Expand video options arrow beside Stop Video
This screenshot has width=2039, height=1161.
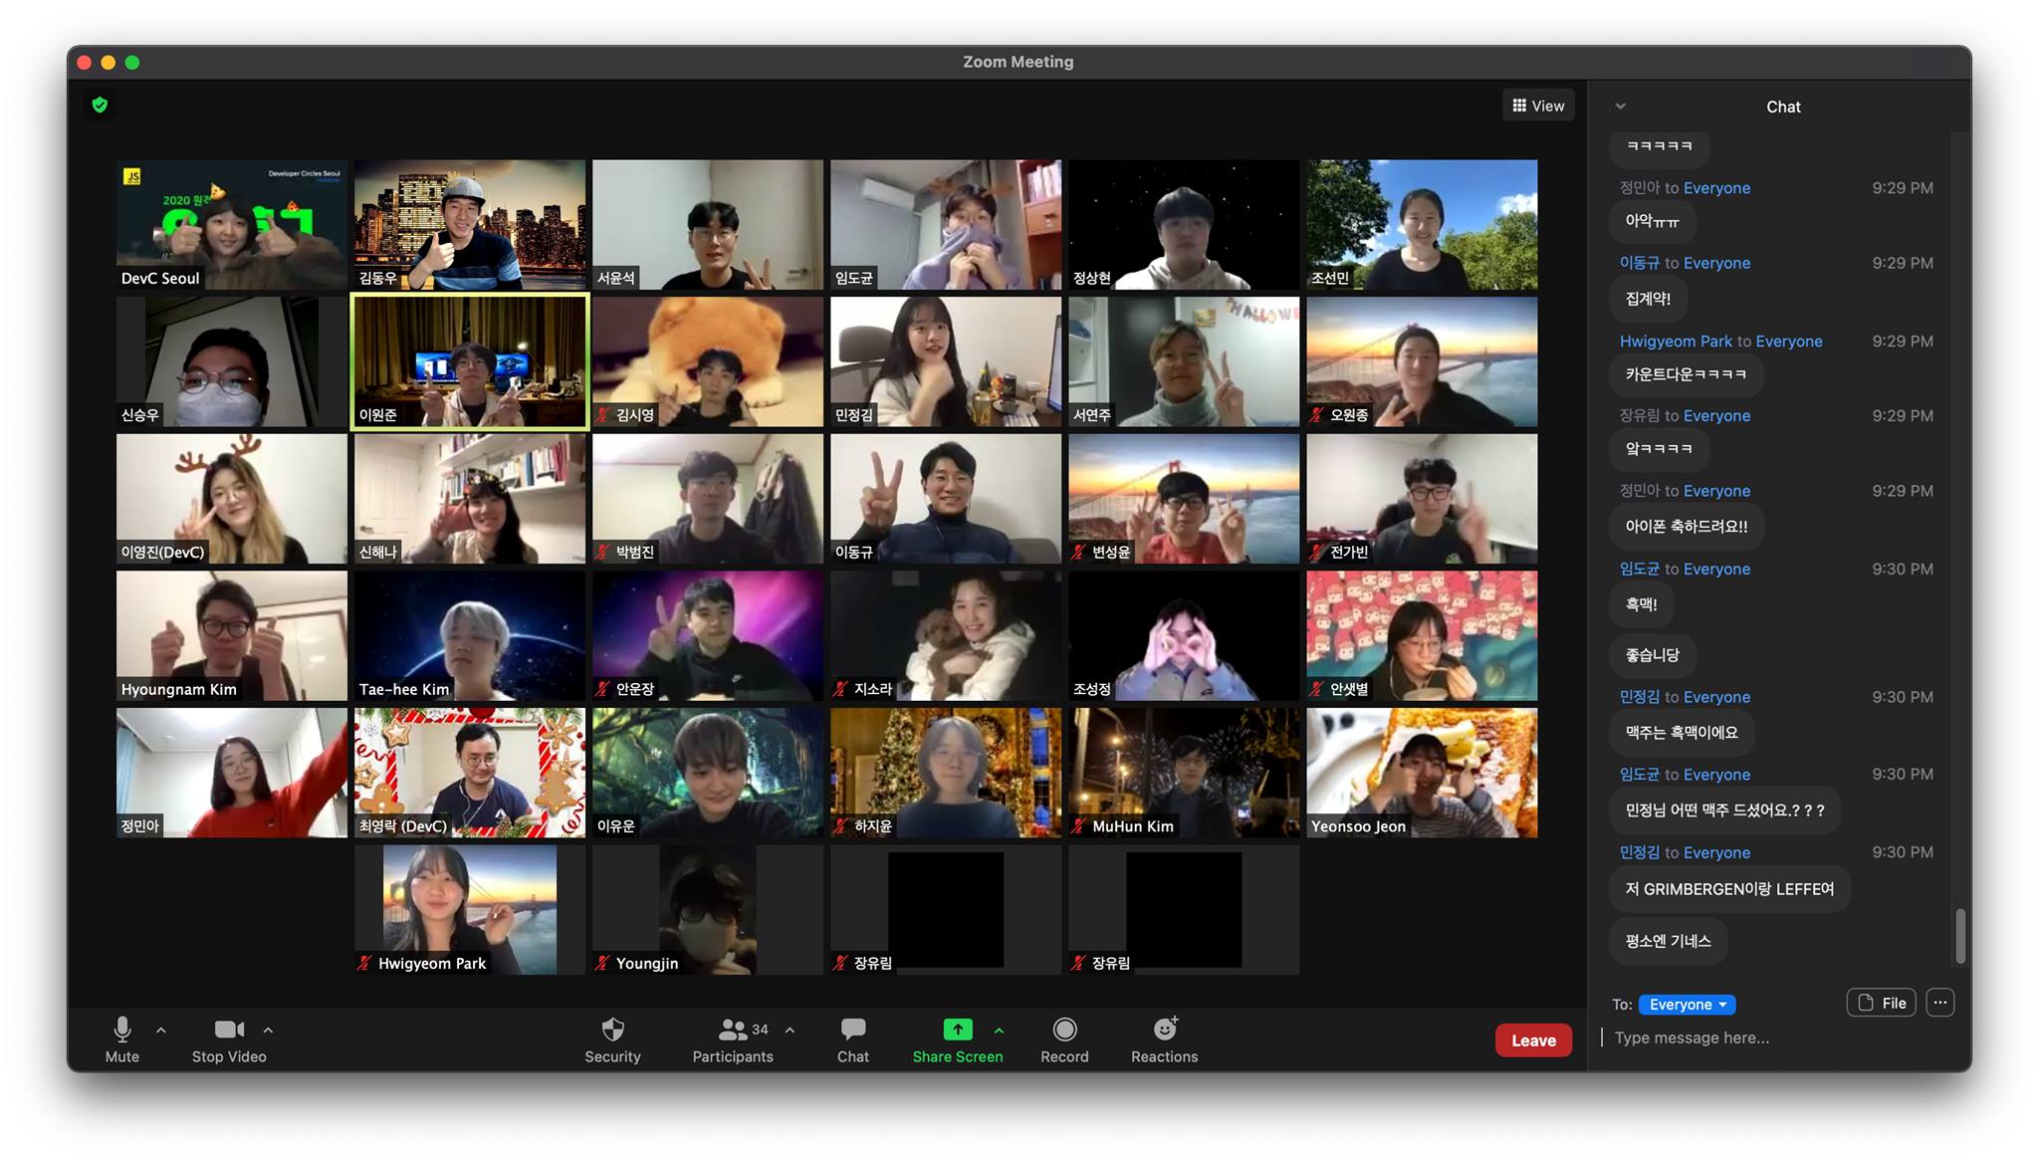click(268, 1031)
